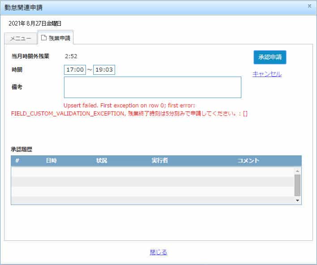Click the approval history scroll down arrow

pos(297,201)
